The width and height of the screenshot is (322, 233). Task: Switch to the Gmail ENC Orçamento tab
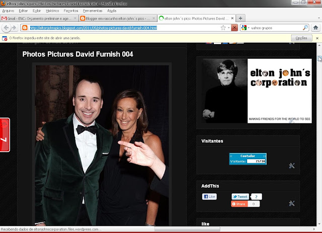coord(39,18)
